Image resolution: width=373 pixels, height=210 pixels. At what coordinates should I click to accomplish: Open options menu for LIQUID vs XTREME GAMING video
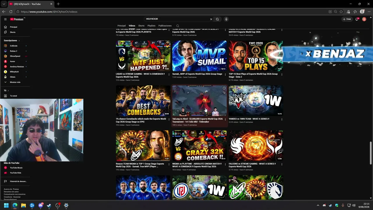coord(169,74)
